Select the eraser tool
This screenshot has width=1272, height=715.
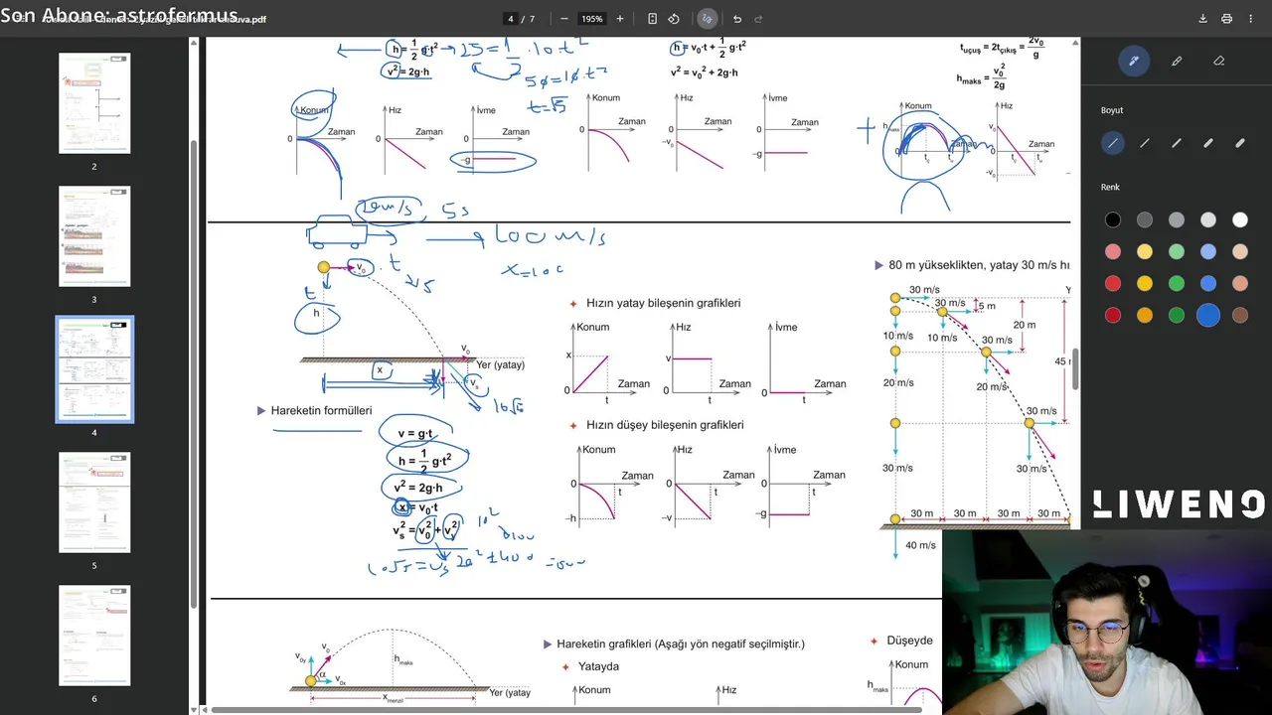point(1219,61)
